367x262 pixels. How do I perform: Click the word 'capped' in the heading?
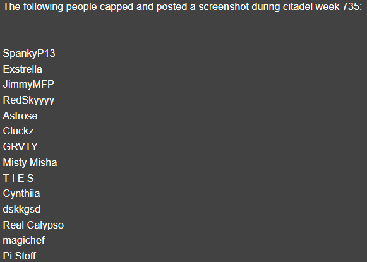click(x=117, y=7)
